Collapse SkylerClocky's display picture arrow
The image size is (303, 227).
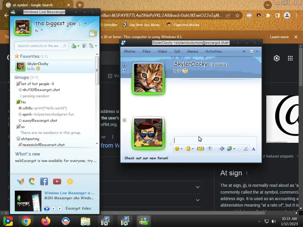pyautogui.click(x=125, y=65)
